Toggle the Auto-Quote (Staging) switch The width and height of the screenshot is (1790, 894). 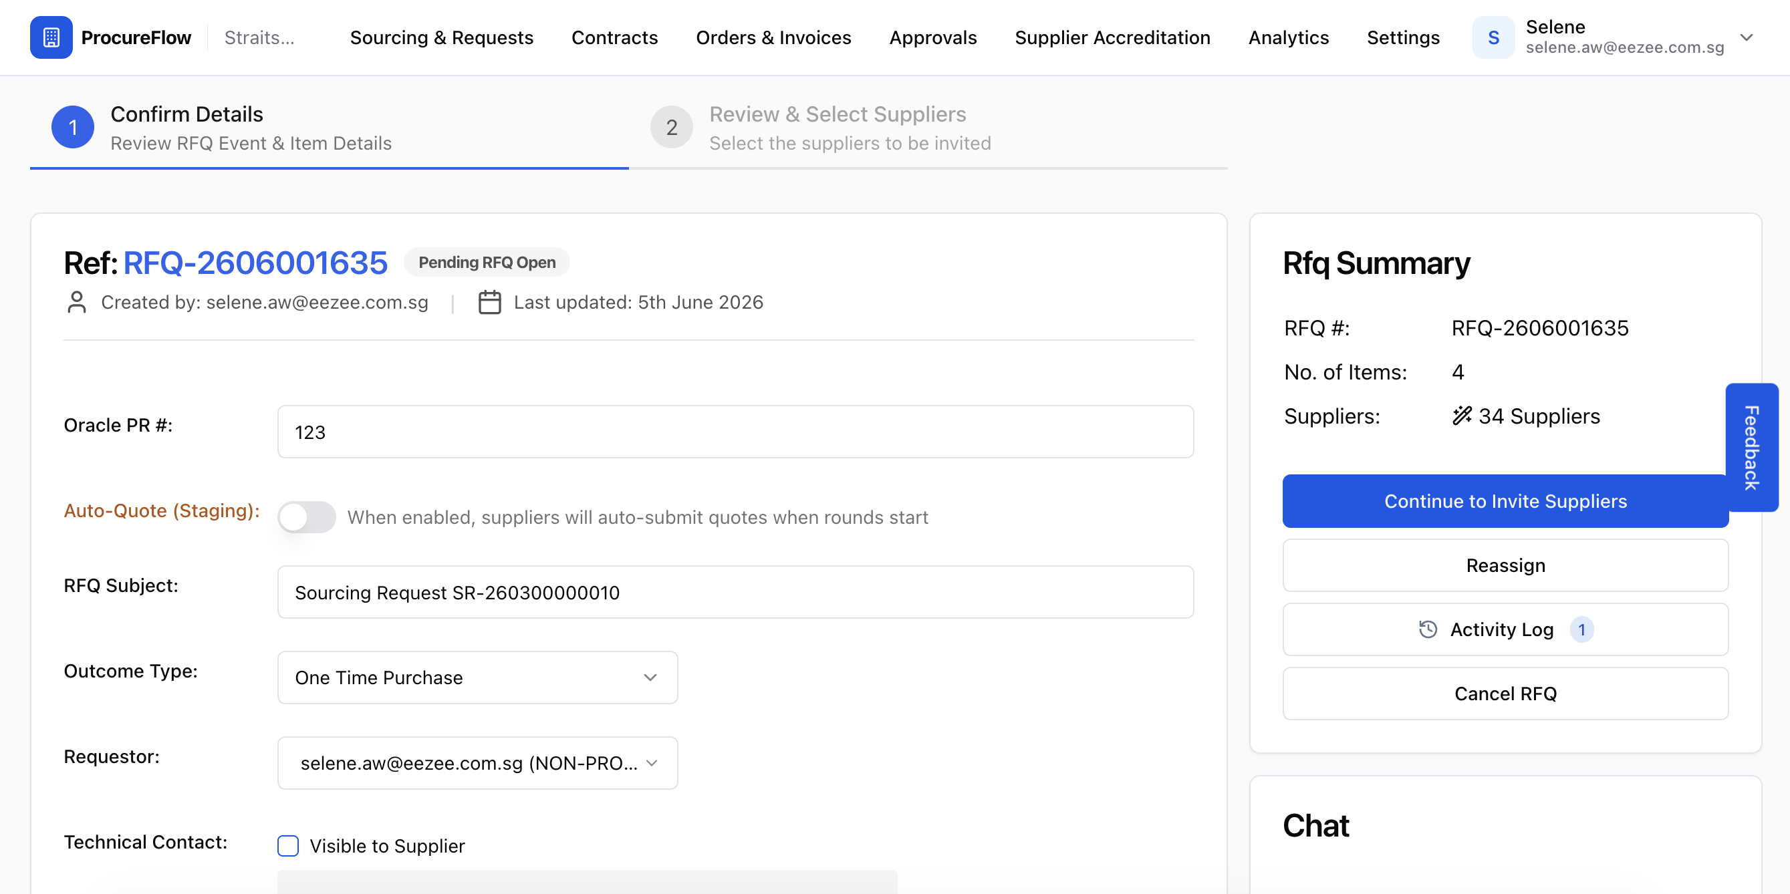306,516
